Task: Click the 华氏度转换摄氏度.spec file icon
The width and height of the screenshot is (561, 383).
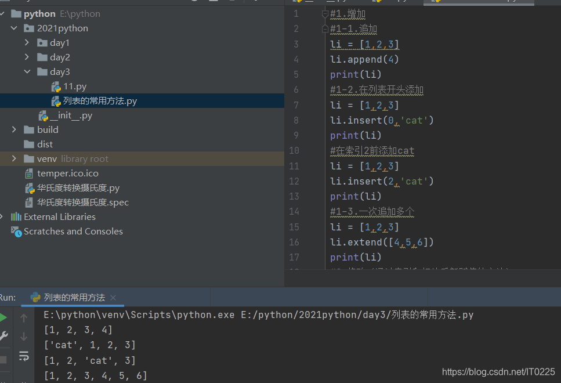Action: click(x=29, y=203)
